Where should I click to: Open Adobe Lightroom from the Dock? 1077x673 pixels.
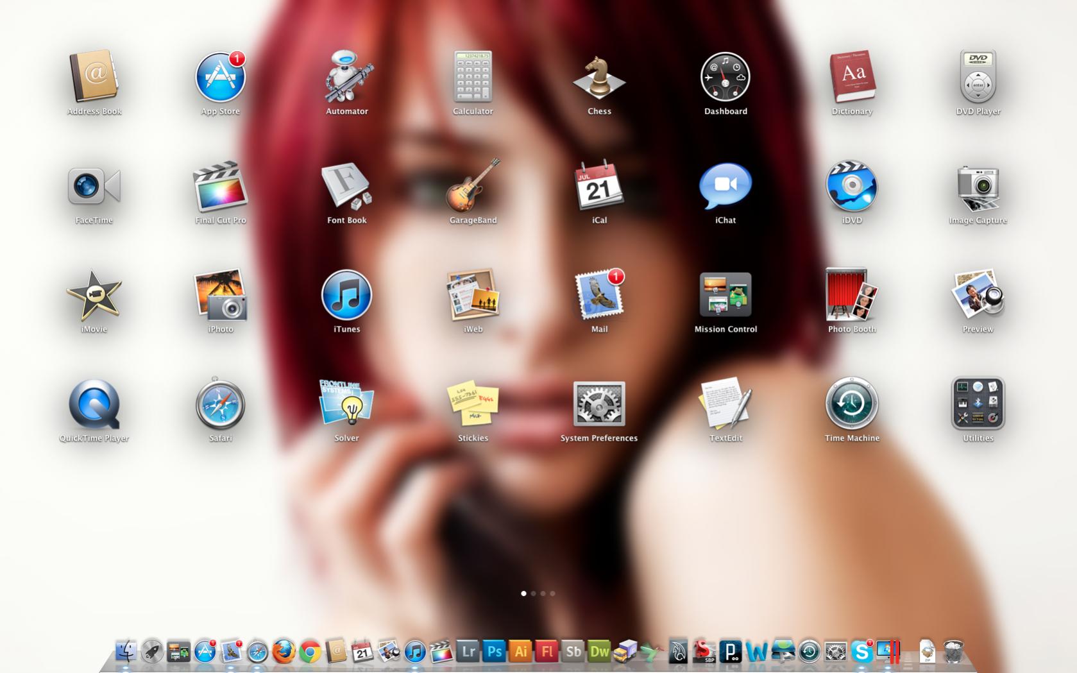[468, 651]
